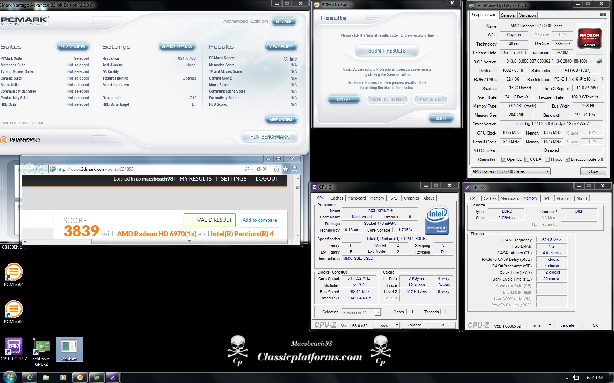Image resolution: width=614 pixels, height=383 pixels.
Task: Click SUBMIT RESULTS in PCMark results
Action: (387, 51)
